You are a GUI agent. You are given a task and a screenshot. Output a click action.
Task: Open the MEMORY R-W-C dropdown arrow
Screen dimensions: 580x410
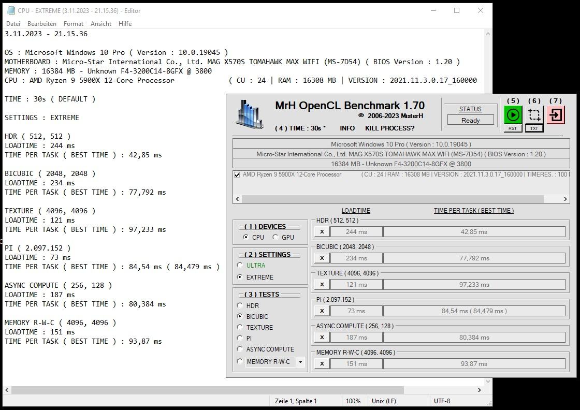click(x=301, y=362)
